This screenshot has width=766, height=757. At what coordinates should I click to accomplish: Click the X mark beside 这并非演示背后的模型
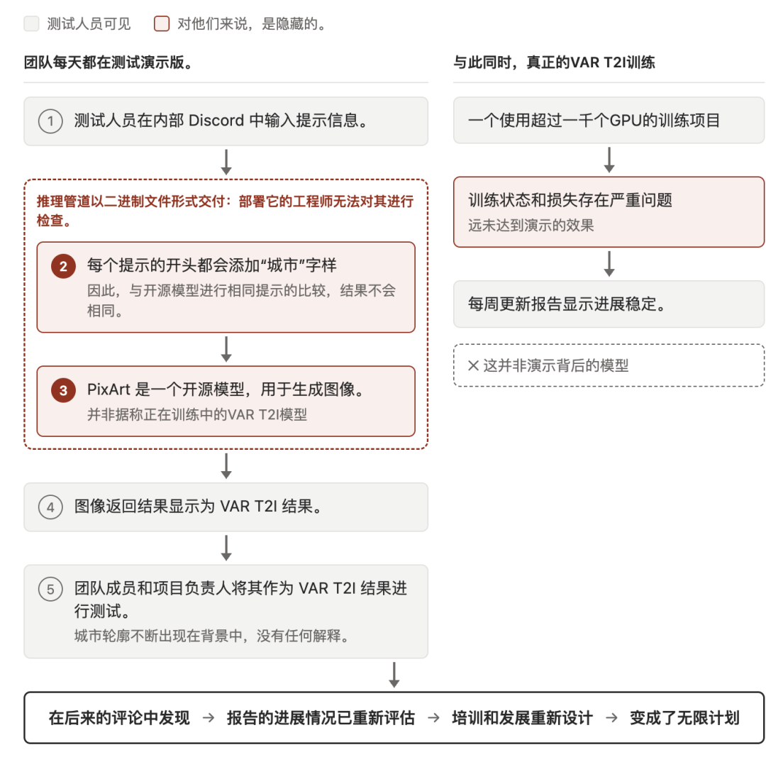click(473, 365)
